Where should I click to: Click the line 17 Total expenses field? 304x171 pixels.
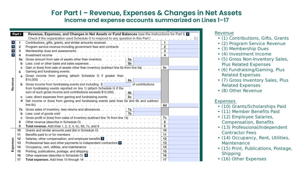tap(183, 159)
